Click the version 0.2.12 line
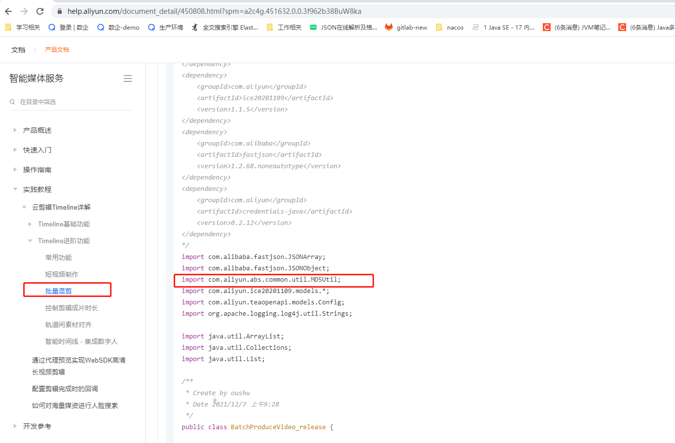675x443 pixels. tap(244, 223)
